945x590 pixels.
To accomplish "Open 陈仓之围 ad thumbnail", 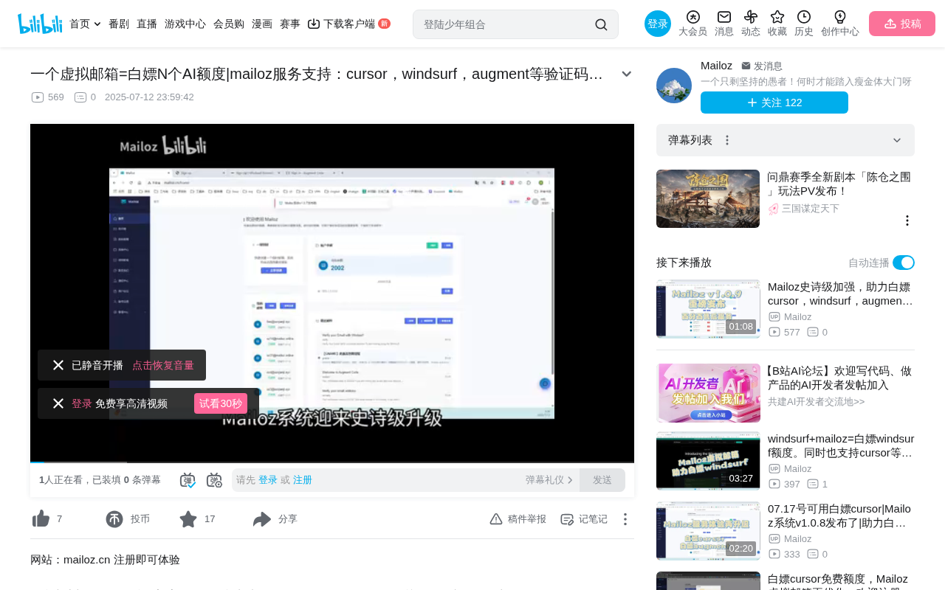I will coord(708,199).
